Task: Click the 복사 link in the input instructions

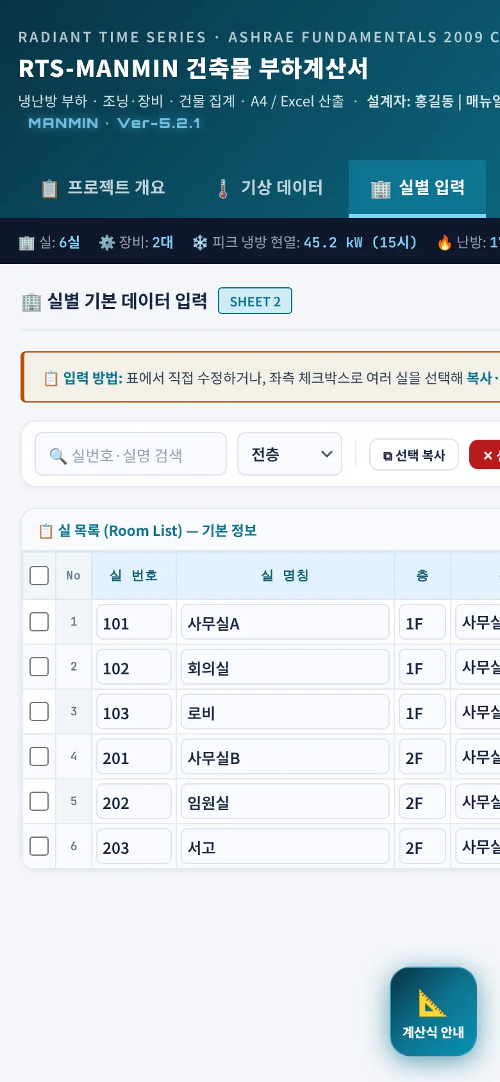Action: (x=479, y=378)
